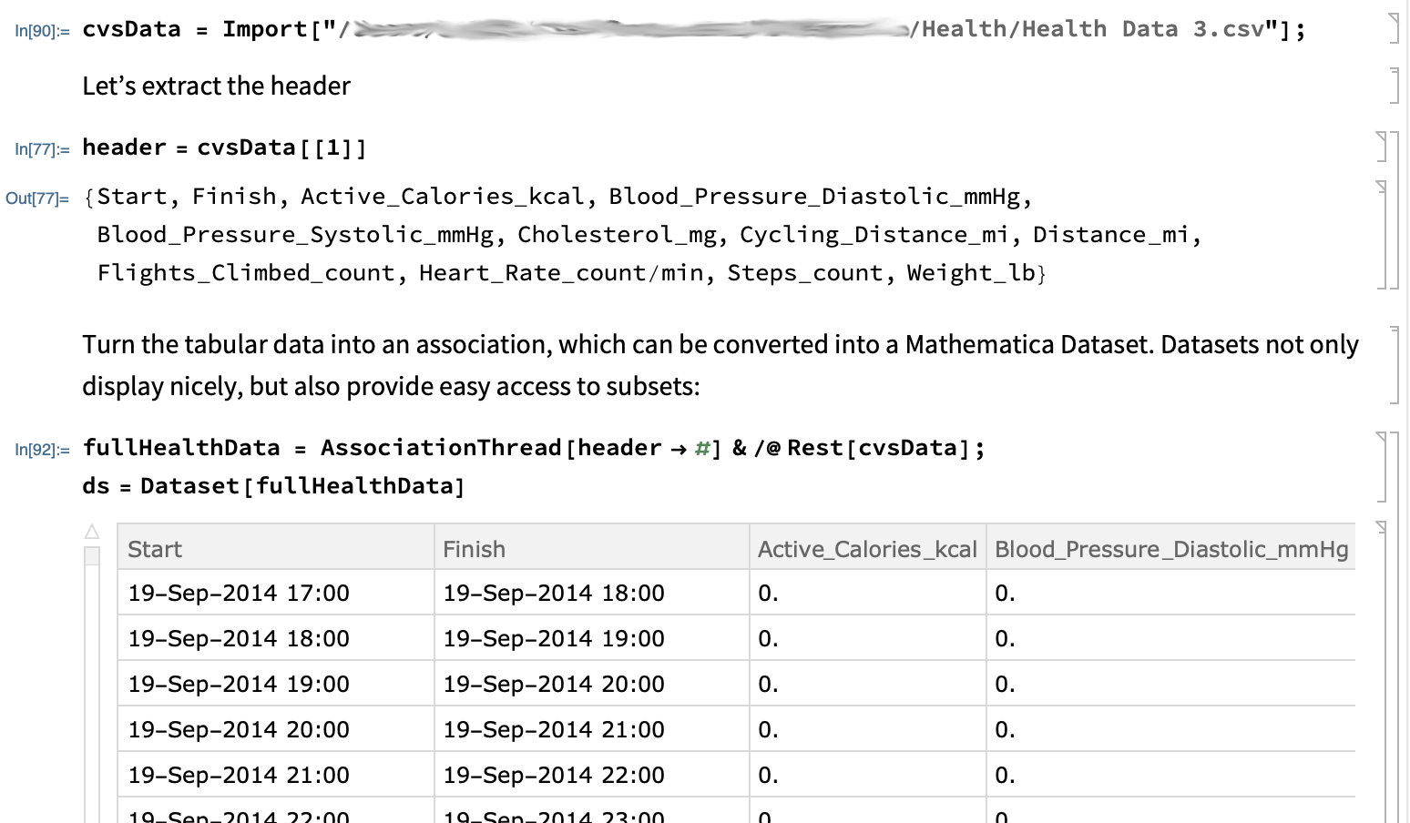Click the dataset's vertical scrollbar thumb
This screenshot has width=1410, height=823.
click(x=92, y=555)
